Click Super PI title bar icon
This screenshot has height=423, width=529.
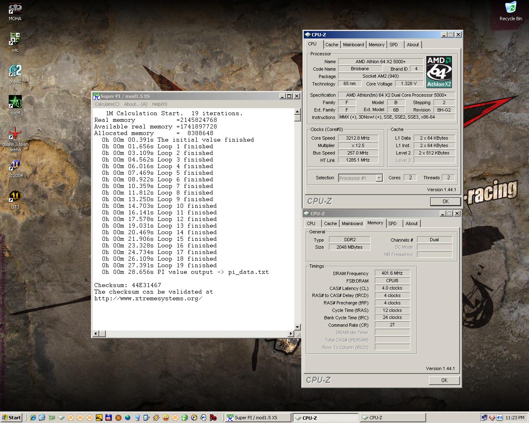[x=96, y=96]
